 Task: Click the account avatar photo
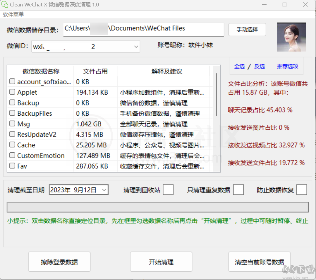pos(291,37)
